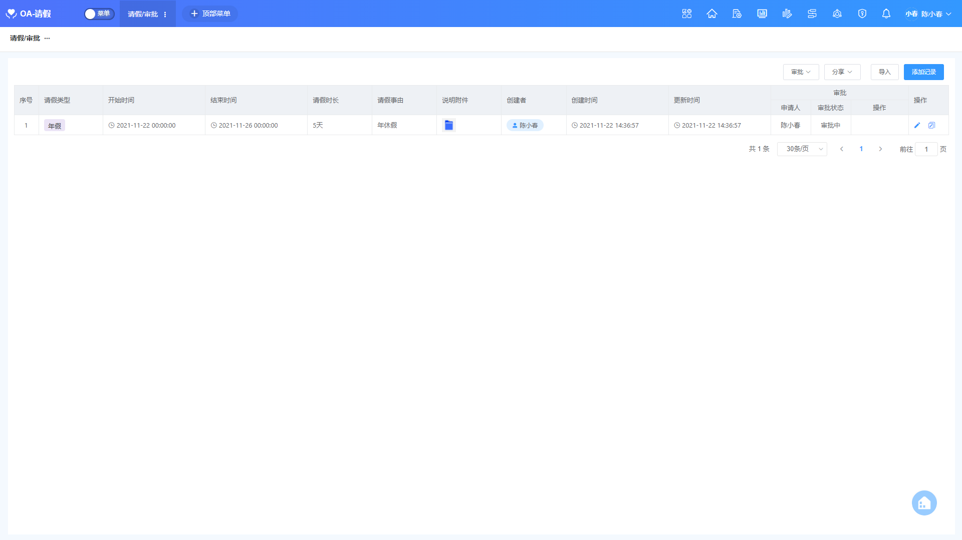Click the 共 1 条 total count text

coord(759,149)
